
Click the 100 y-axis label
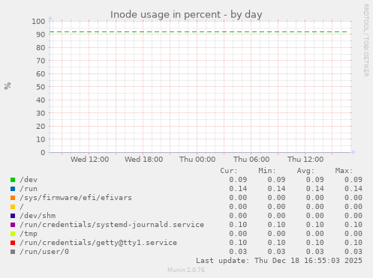click(38, 21)
